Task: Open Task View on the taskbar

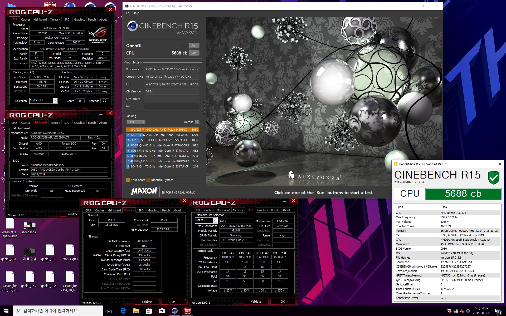Action: [110, 311]
